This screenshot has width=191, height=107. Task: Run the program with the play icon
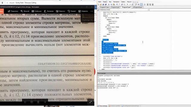(127, 4)
